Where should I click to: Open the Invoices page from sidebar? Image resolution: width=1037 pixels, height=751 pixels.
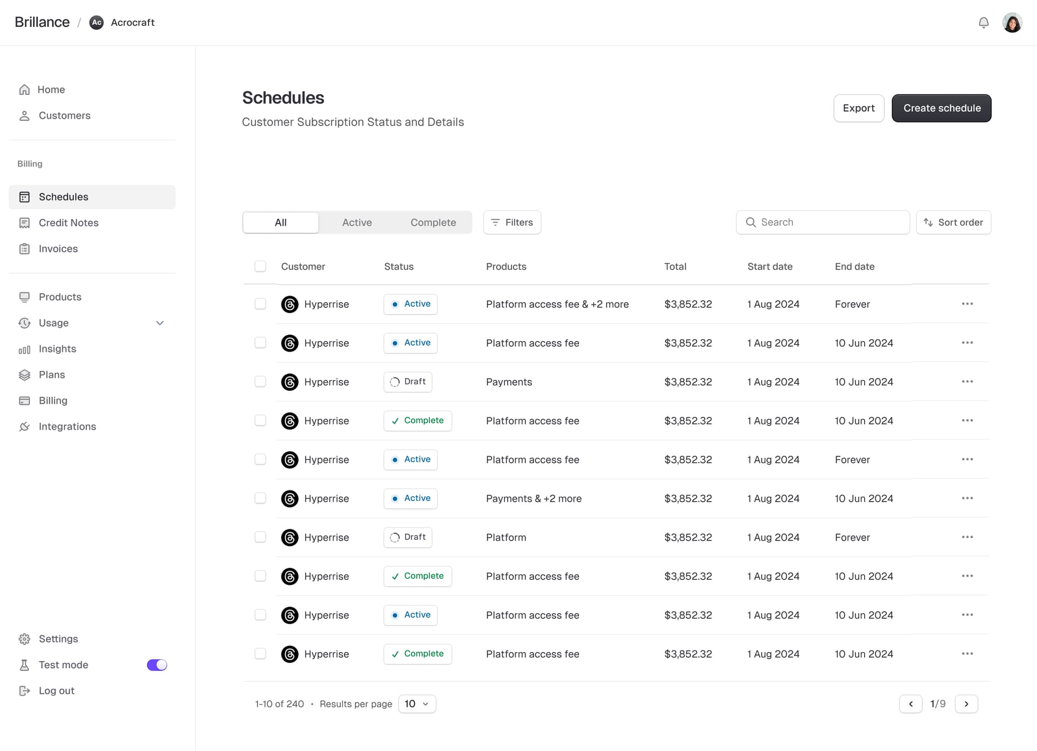click(58, 248)
